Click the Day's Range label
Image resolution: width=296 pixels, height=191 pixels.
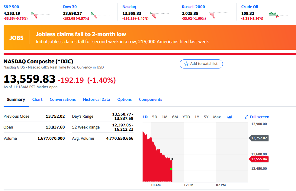click(x=83, y=116)
